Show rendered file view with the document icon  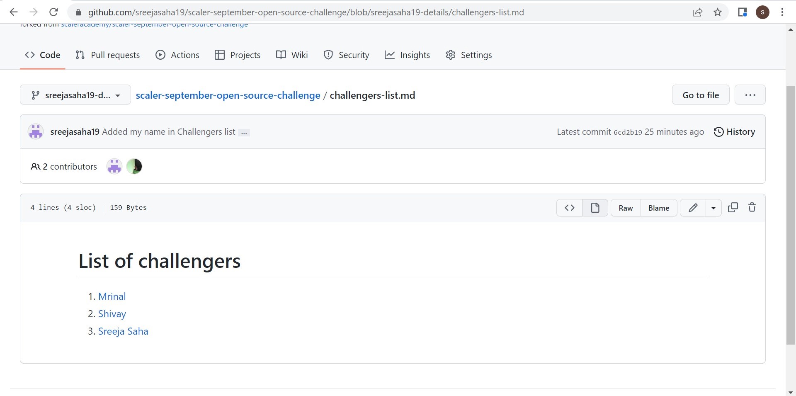[x=595, y=208]
